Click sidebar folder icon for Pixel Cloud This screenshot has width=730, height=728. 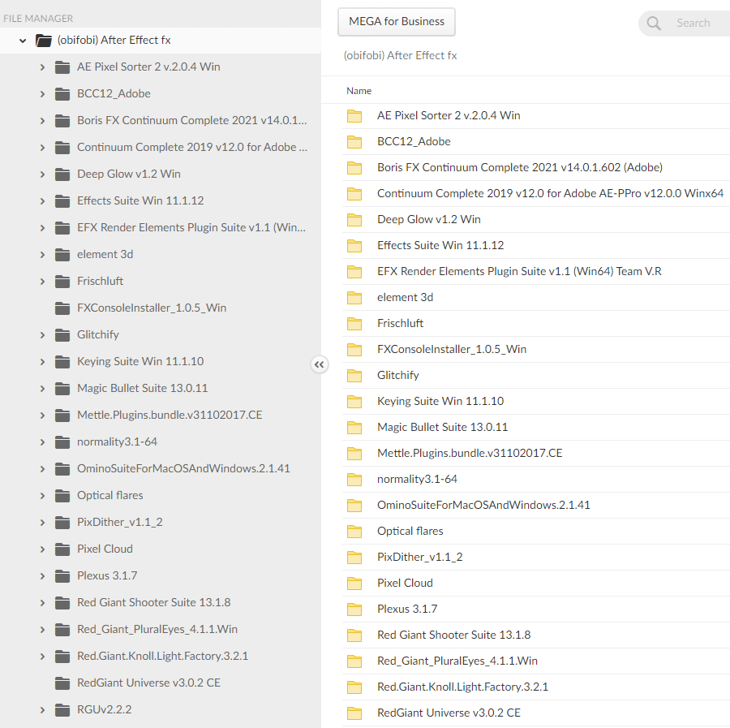coord(62,549)
